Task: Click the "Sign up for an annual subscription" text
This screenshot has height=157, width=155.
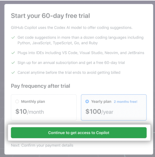Action: [x=71, y=63]
